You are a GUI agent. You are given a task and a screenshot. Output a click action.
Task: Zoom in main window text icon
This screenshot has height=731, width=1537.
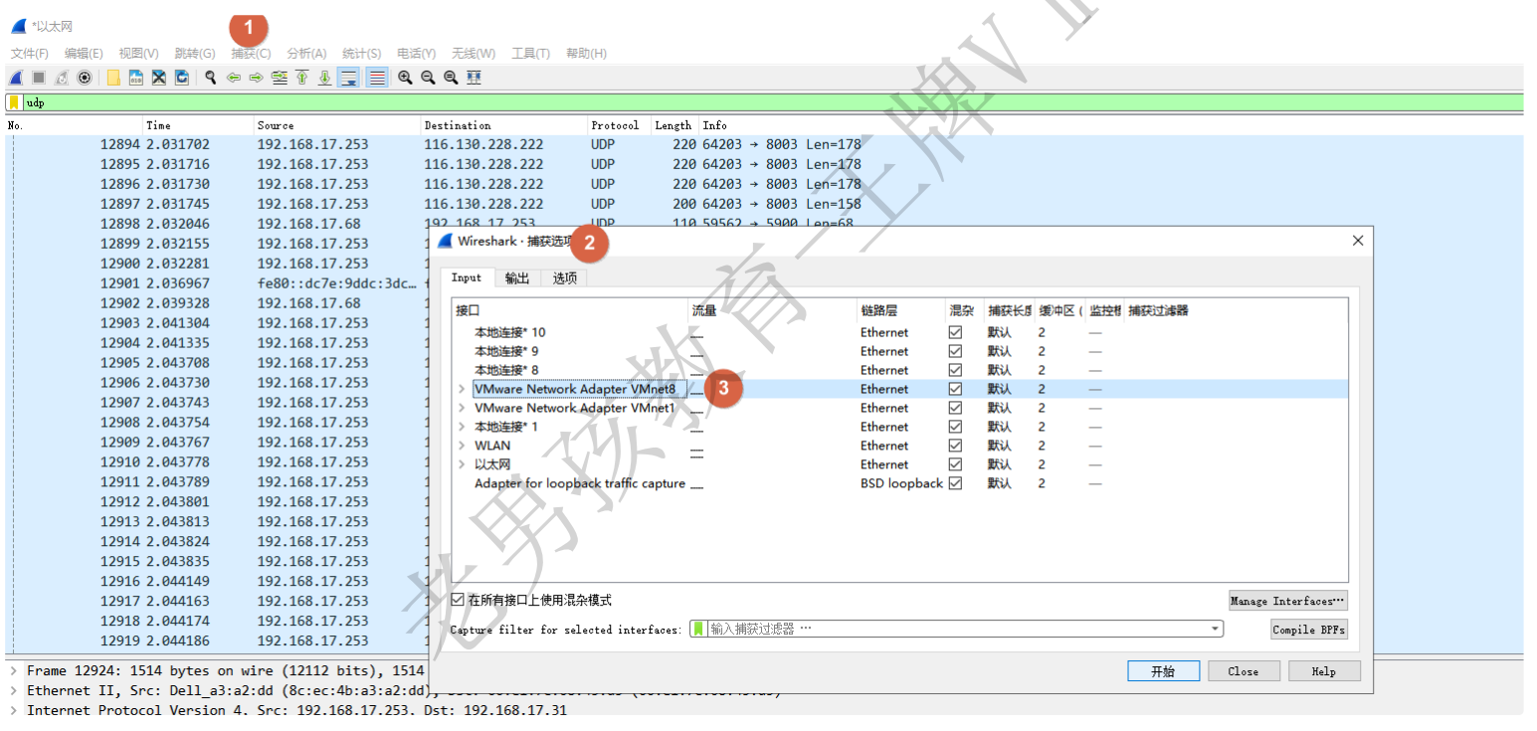[405, 78]
